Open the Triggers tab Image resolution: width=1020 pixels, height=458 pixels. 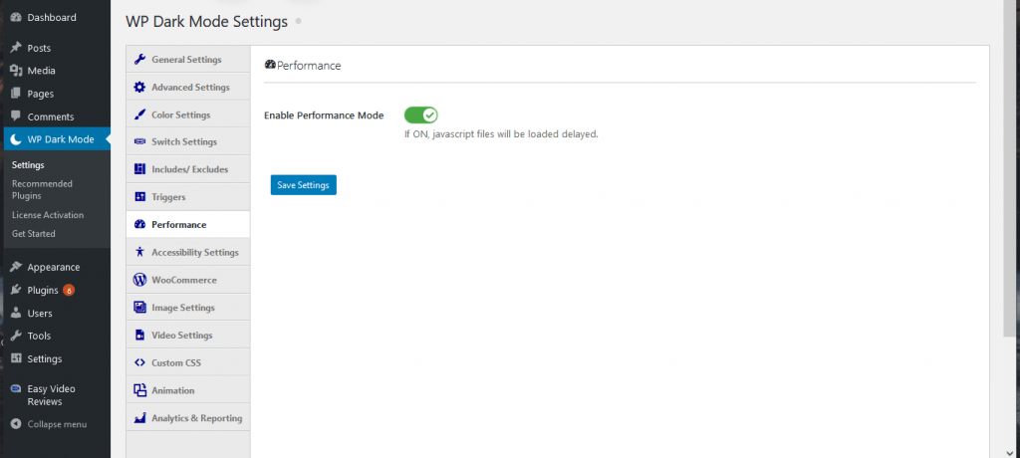(188, 196)
